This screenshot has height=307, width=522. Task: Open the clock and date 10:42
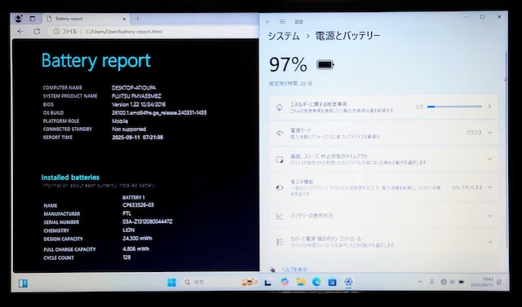482,283
